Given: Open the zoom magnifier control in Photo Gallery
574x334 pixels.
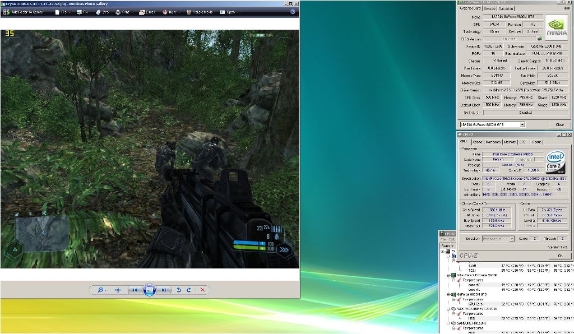Looking at the screenshot, I should pyautogui.click(x=102, y=290).
